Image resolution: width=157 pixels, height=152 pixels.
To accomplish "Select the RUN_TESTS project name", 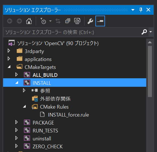I will pyautogui.click(x=45, y=131).
